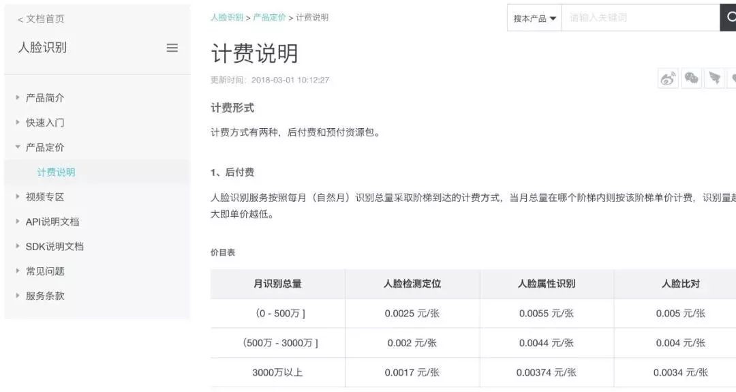This screenshot has width=736, height=392.
Task: Expand the 产品简介 sidebar section
Action: point(45,98)
